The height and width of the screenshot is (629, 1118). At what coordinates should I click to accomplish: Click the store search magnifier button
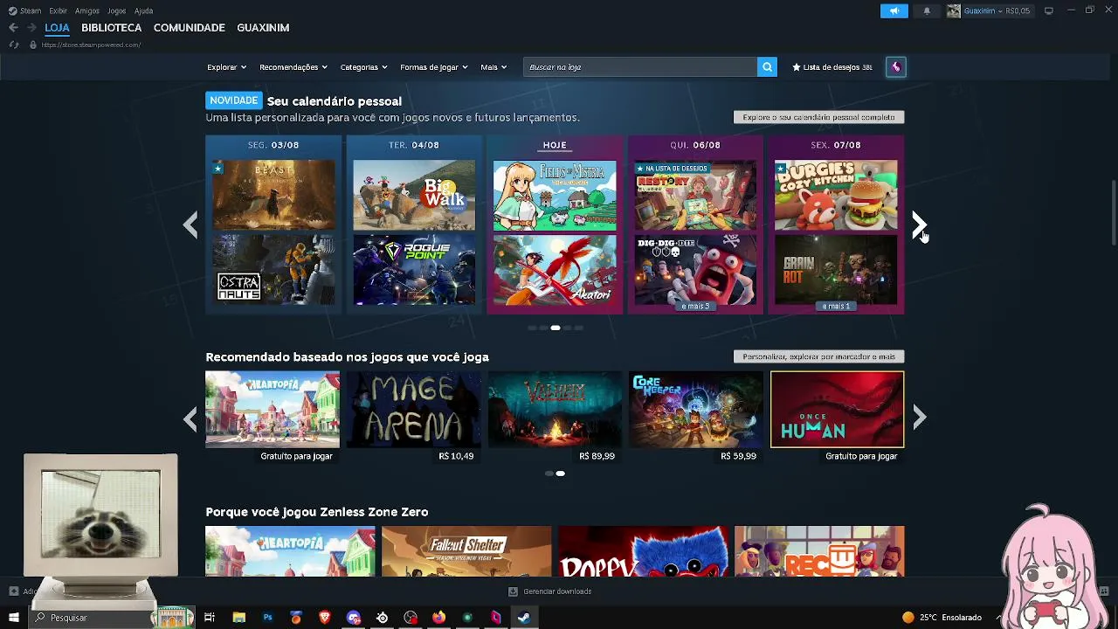pos(767,67)
